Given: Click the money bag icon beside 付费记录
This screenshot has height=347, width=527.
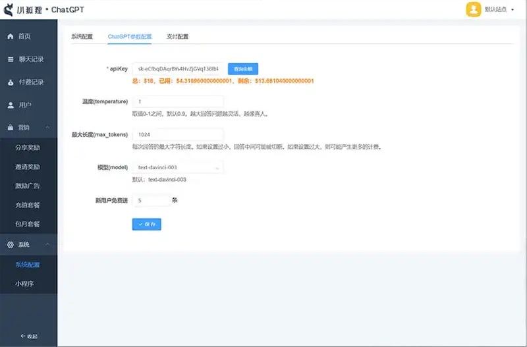Looking at the screenshot, I should pyautogui.click(x=10, y=82).
